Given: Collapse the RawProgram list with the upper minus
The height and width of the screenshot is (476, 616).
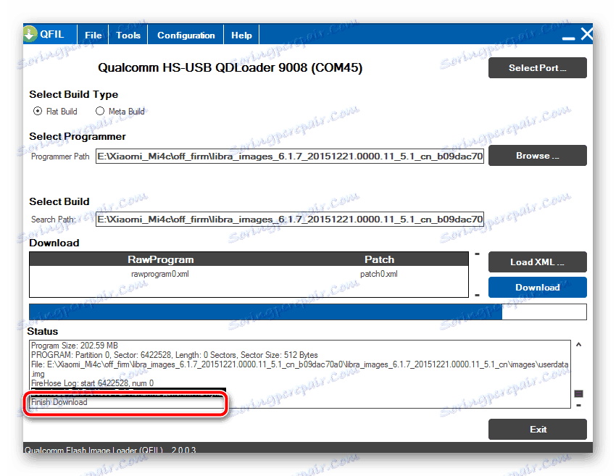Looking at the screenshot, I should point(475,254).
